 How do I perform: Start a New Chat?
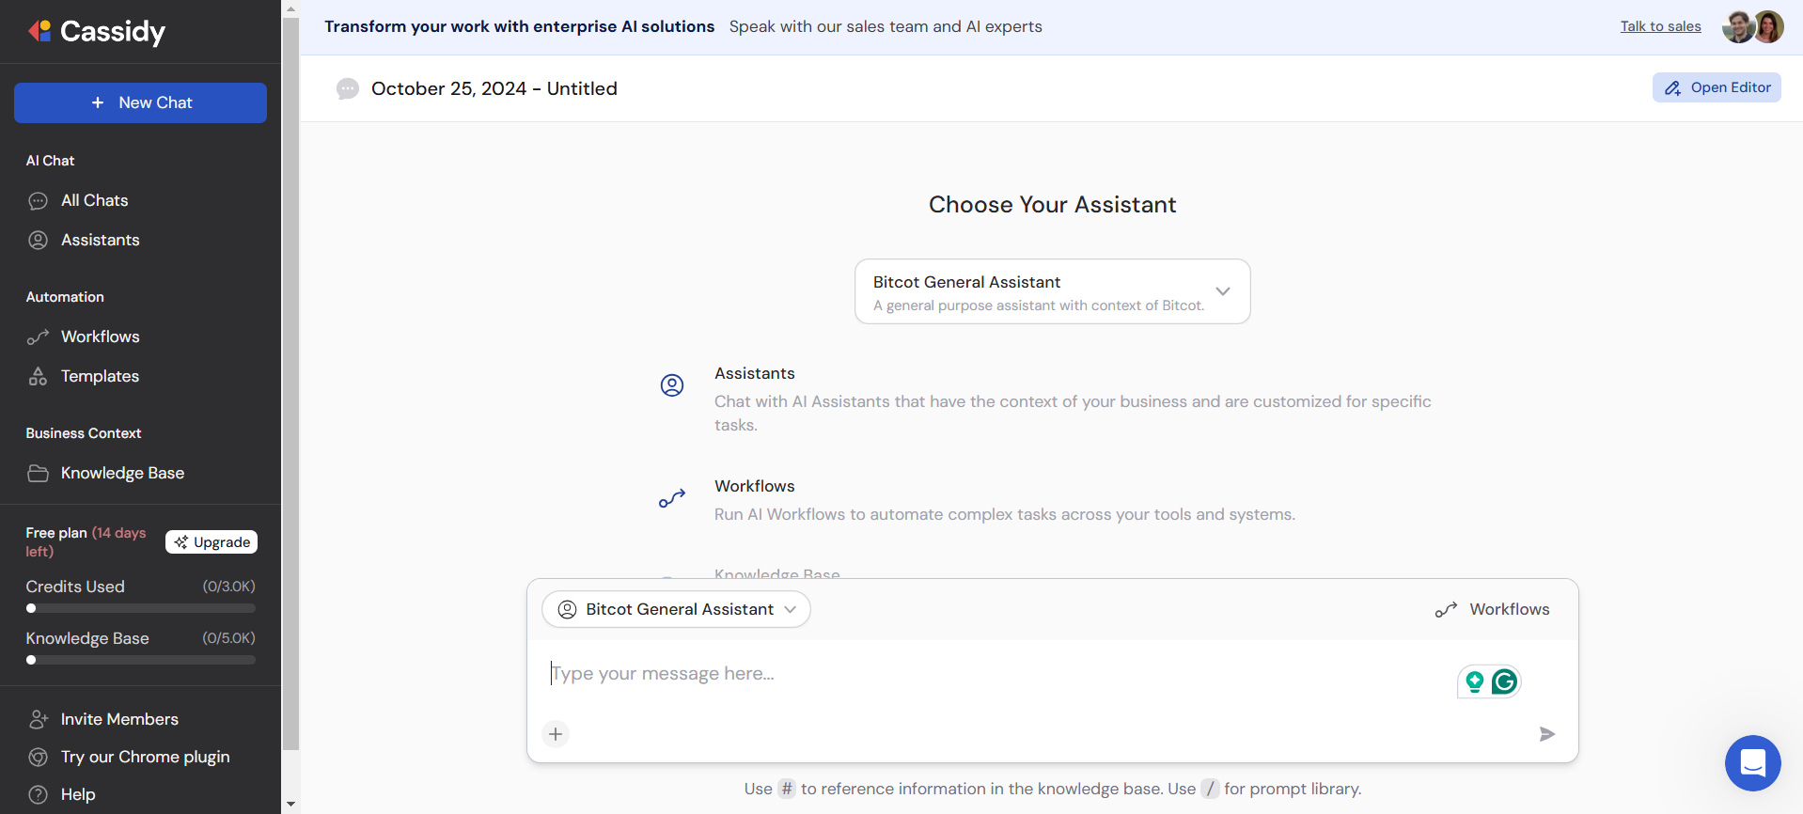point(140,102)
